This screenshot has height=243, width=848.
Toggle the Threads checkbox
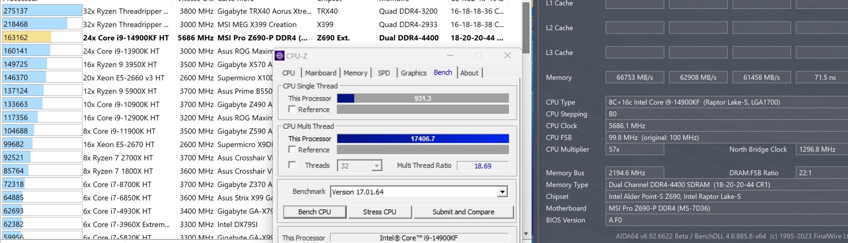[x=292, y=165]
